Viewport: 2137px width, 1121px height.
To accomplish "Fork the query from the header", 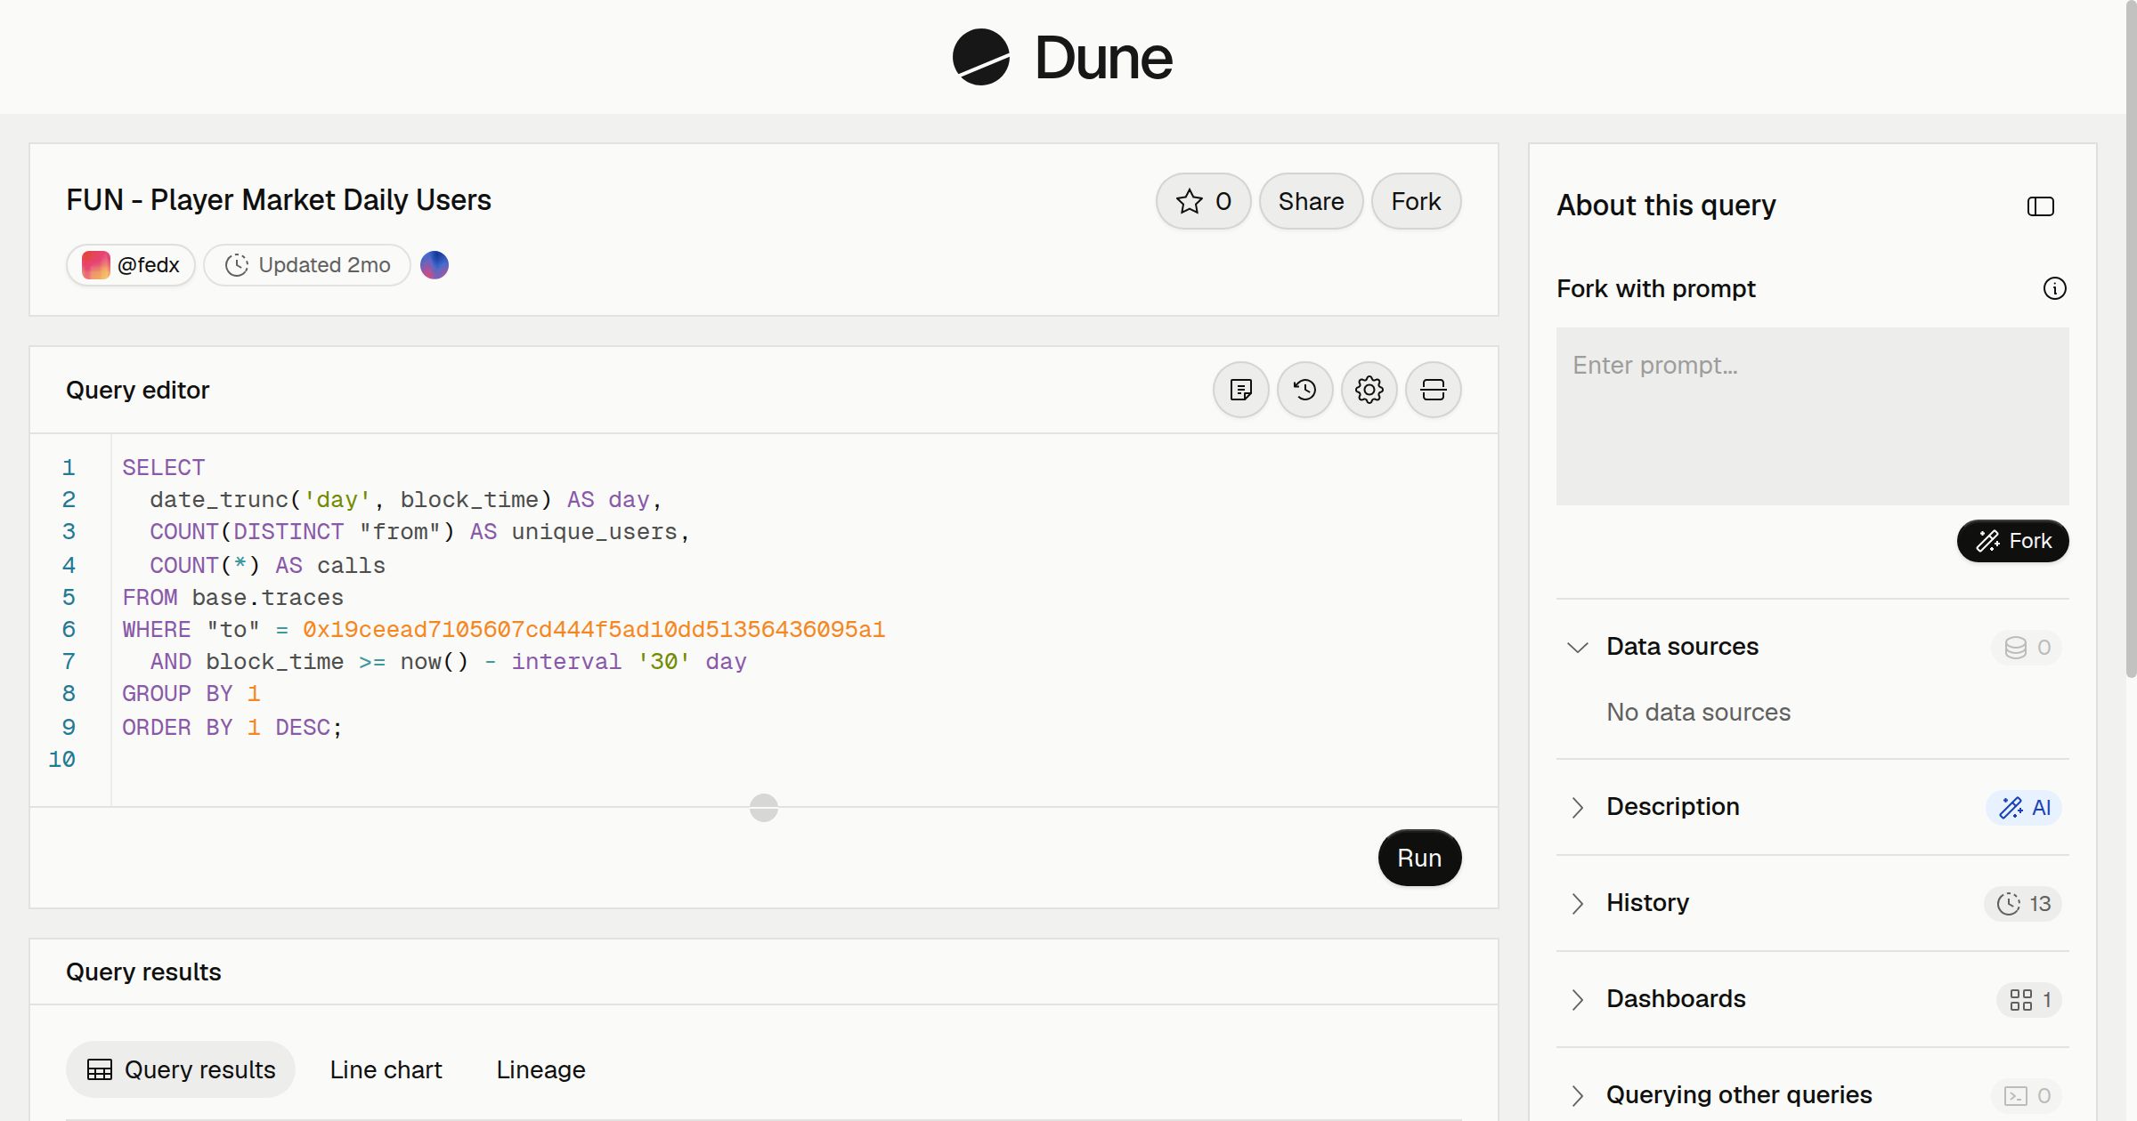I will (x=1416, y=201).
